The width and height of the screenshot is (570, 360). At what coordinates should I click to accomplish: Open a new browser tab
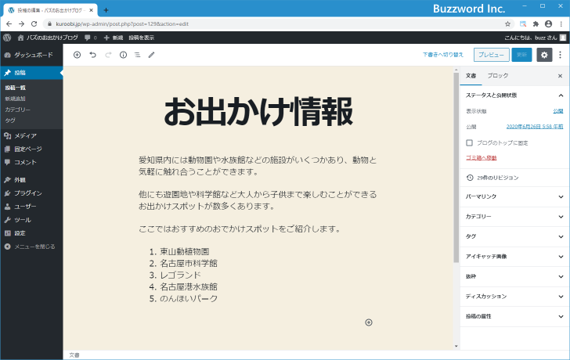coord(106,10)
